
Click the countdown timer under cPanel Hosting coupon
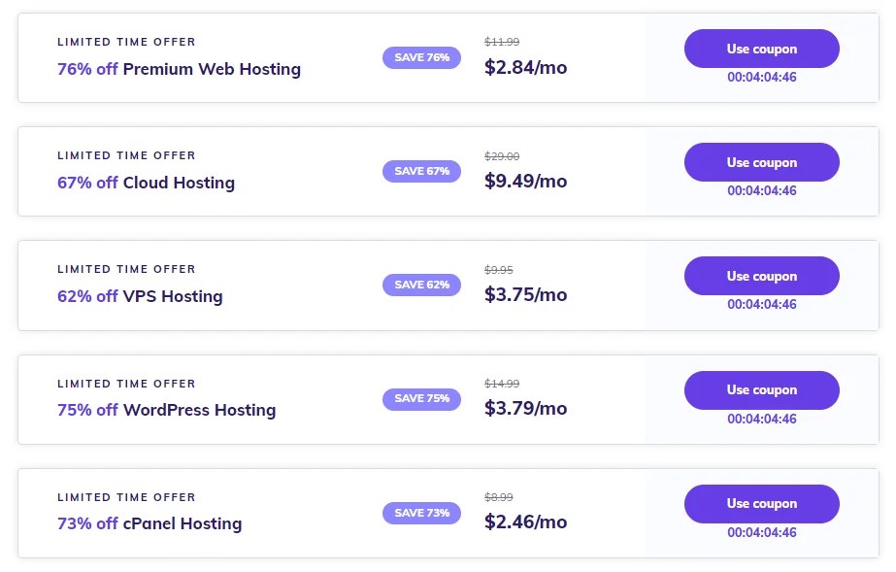[x=761, y=532]
